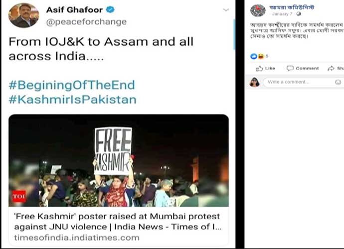Open the #KashmirIsPakistan hashtag
344x249 pixels.
(72, 99)
